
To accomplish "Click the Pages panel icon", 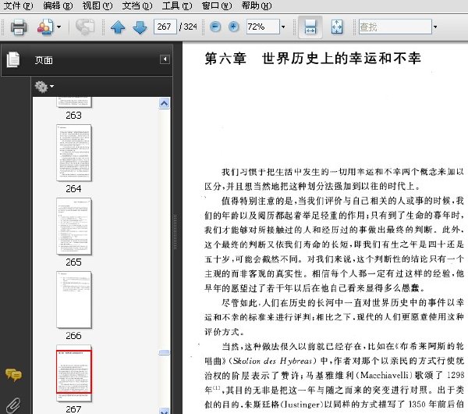I will coord(13,59).
